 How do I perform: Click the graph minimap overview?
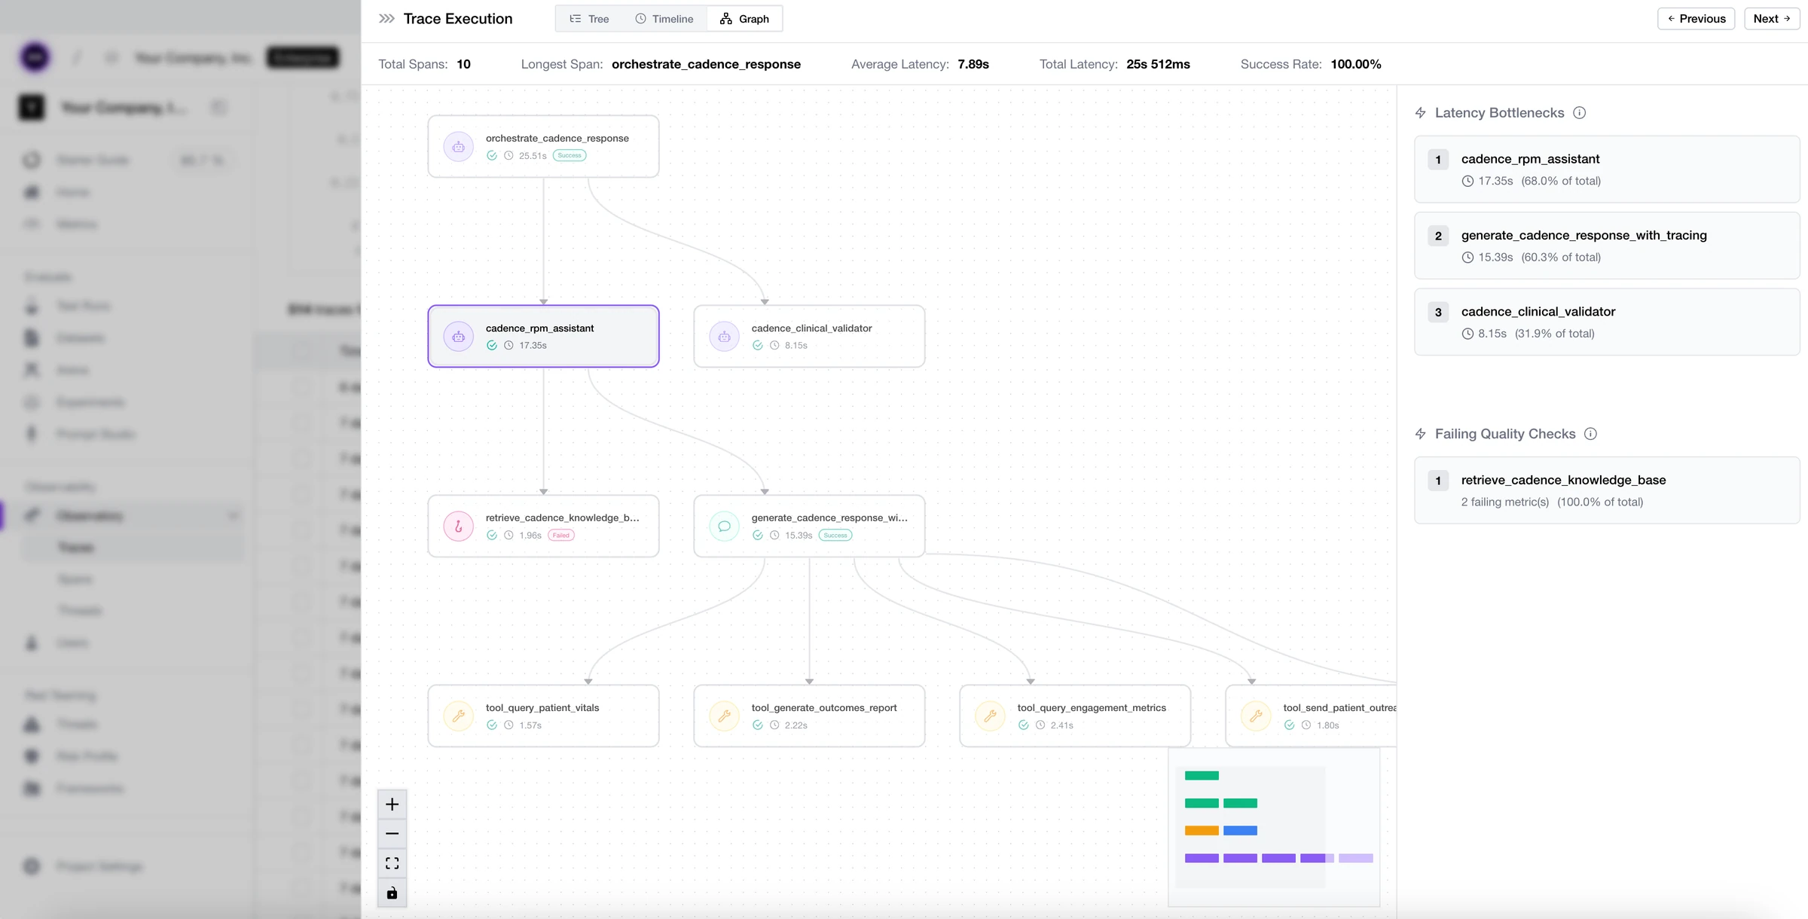tap(1274, 827)
